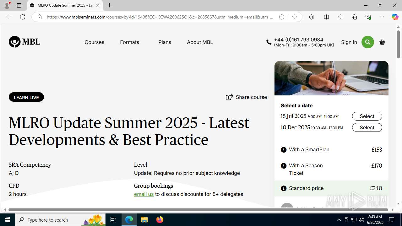The width and height of the screenshot is (402, 226).
Task: Click the course header image
Action: pos(331,78)
